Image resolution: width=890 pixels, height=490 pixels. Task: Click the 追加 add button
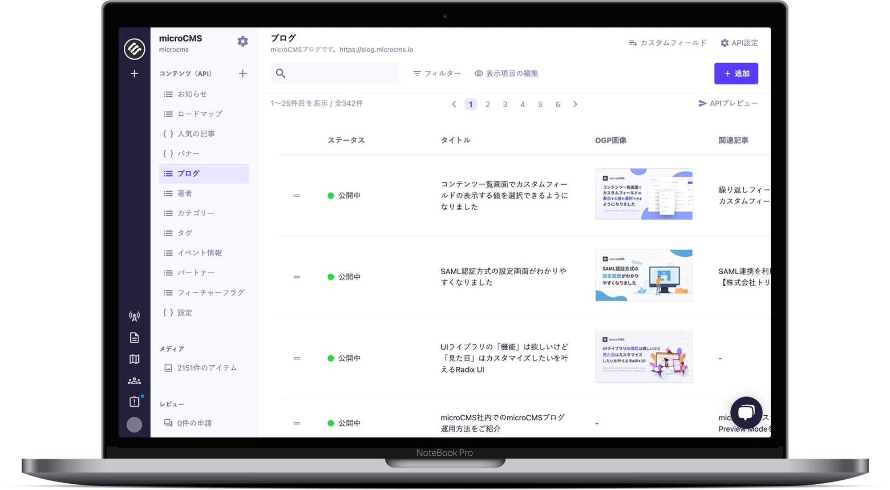pos(736,73)
